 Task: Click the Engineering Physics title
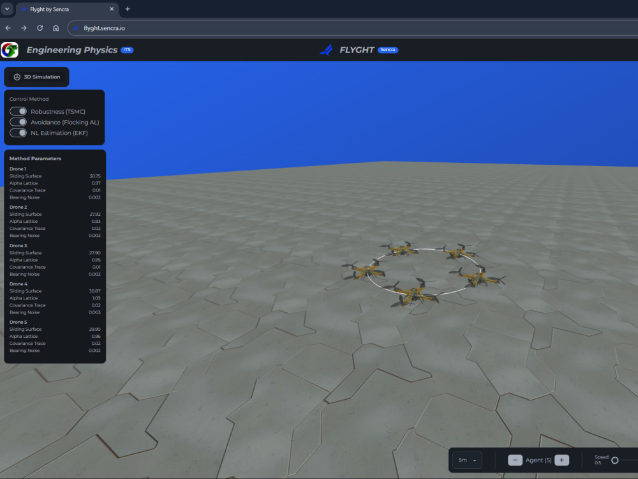[x=72, y=50]
